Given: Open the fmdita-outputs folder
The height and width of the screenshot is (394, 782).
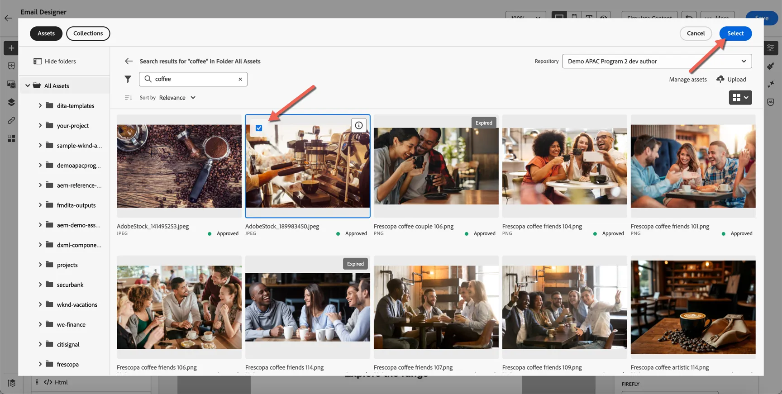Looking at the screenshot, I should tap(76, 205).
